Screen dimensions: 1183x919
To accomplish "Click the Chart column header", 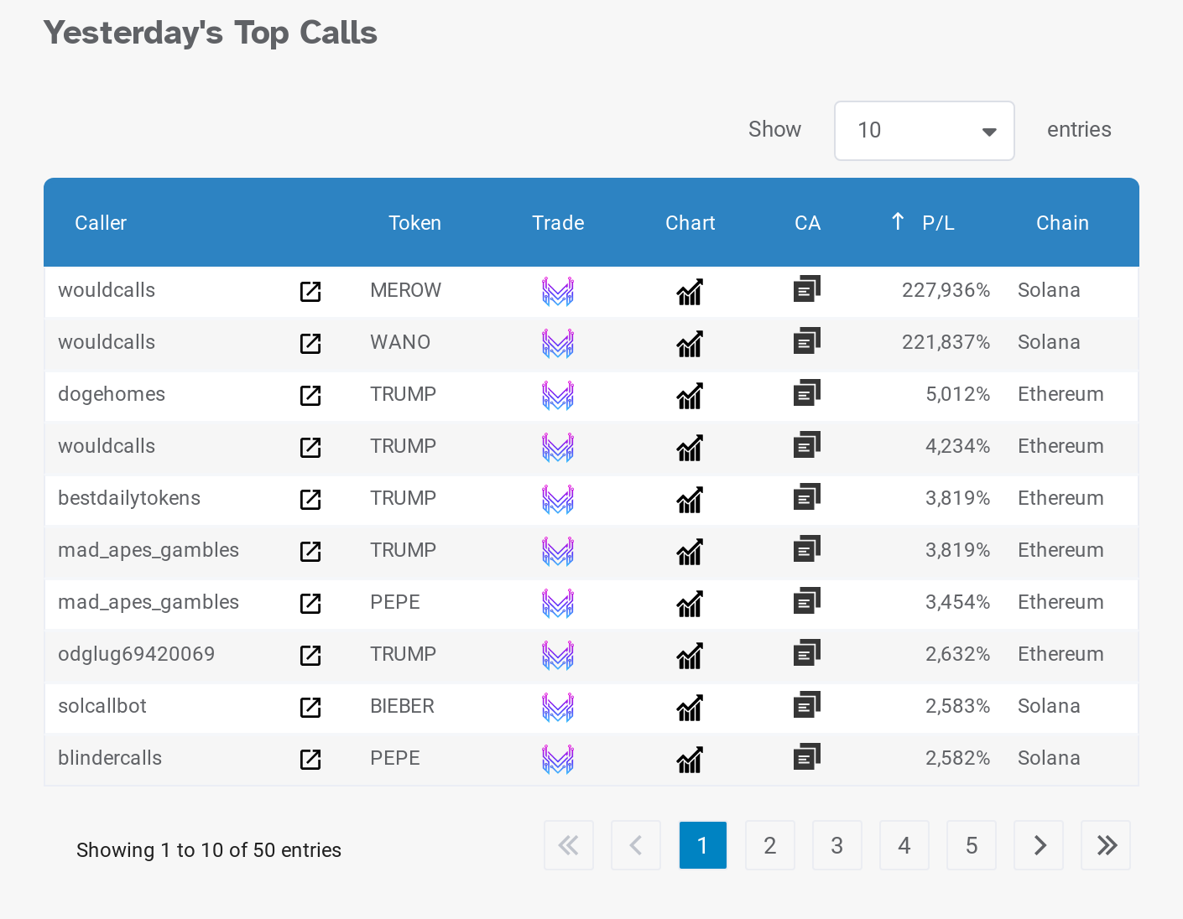I will click(x=690, y=223).
